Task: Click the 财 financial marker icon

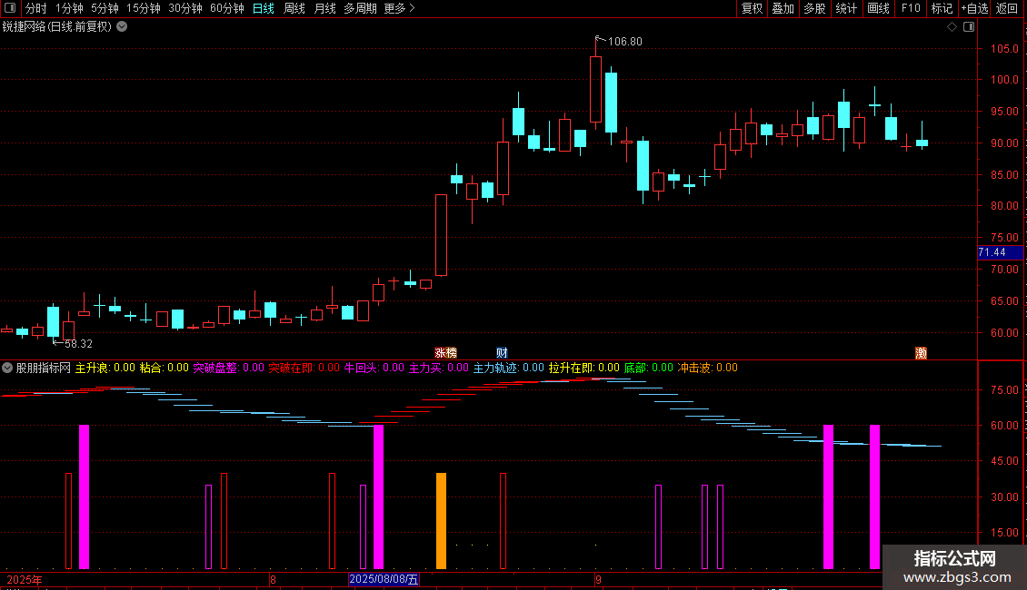Action: click(502, 352)
